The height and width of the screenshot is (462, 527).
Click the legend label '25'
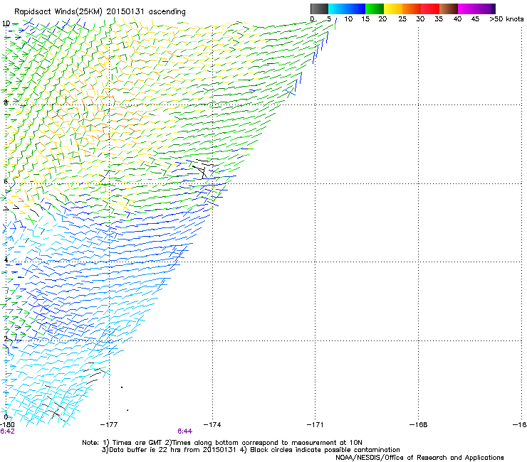(x=402, y=19)
